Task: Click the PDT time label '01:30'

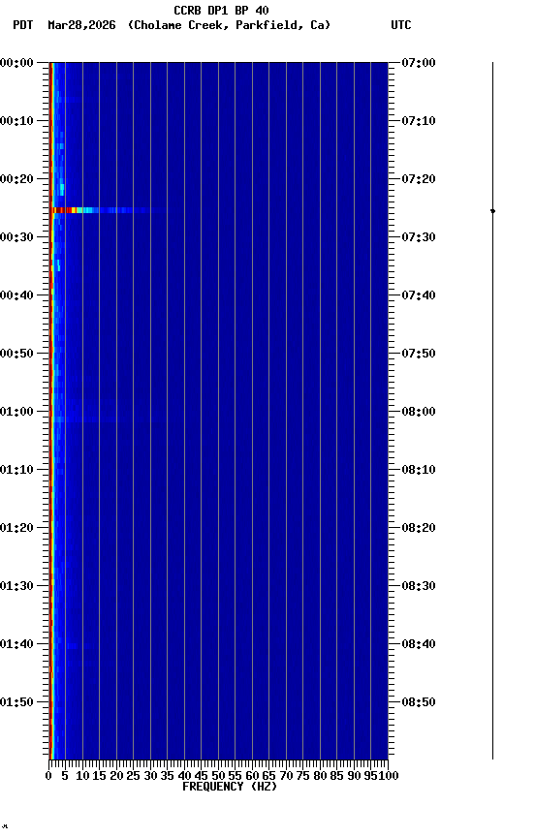Action: coord(16,586)
